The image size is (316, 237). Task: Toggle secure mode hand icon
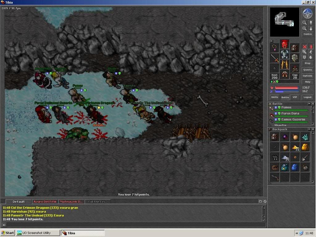[x=311, y=57]
